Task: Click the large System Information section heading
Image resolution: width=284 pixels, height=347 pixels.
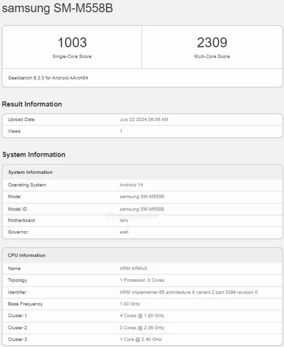Action: pos(34,155)
